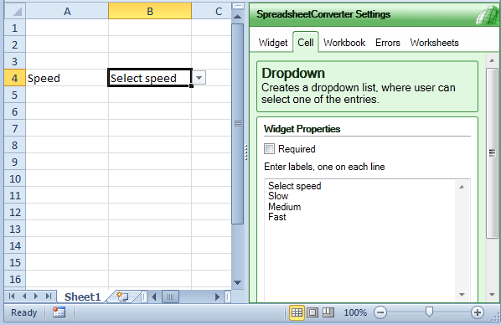
Task: Go to the next sheet arrow
Action: tap(36, 297)
